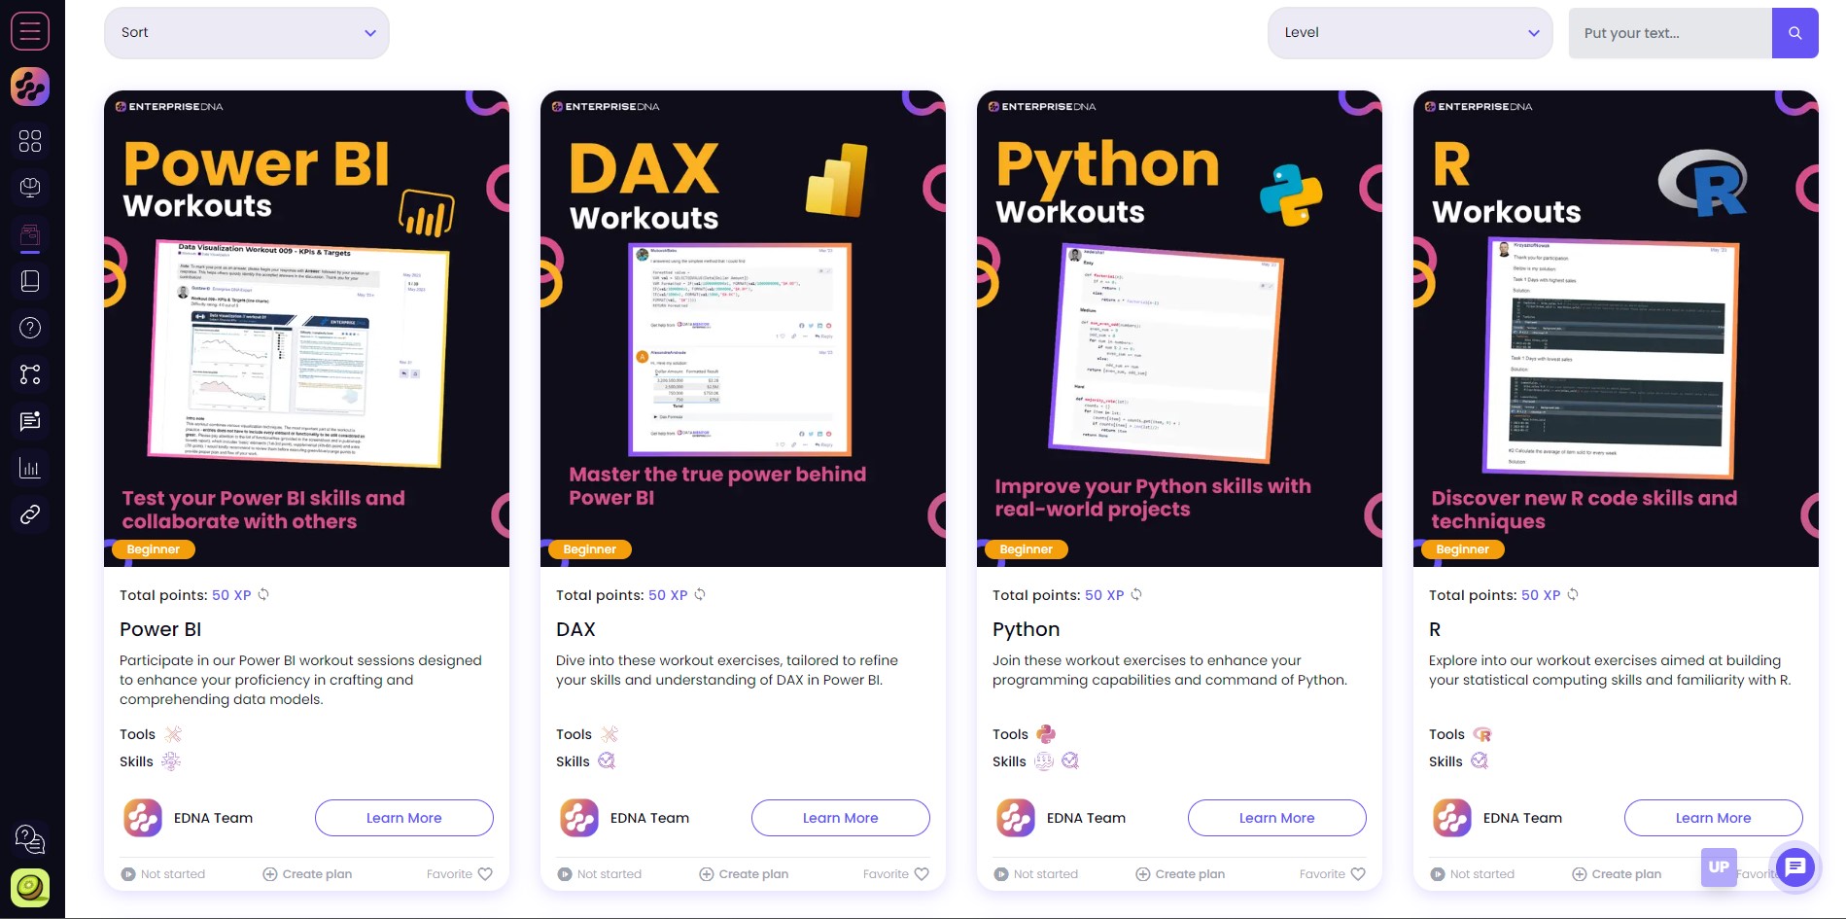Viewport: 1846px width, 919px height.
Task: Open the hamburger menu icon
Action: coord(30,31)
